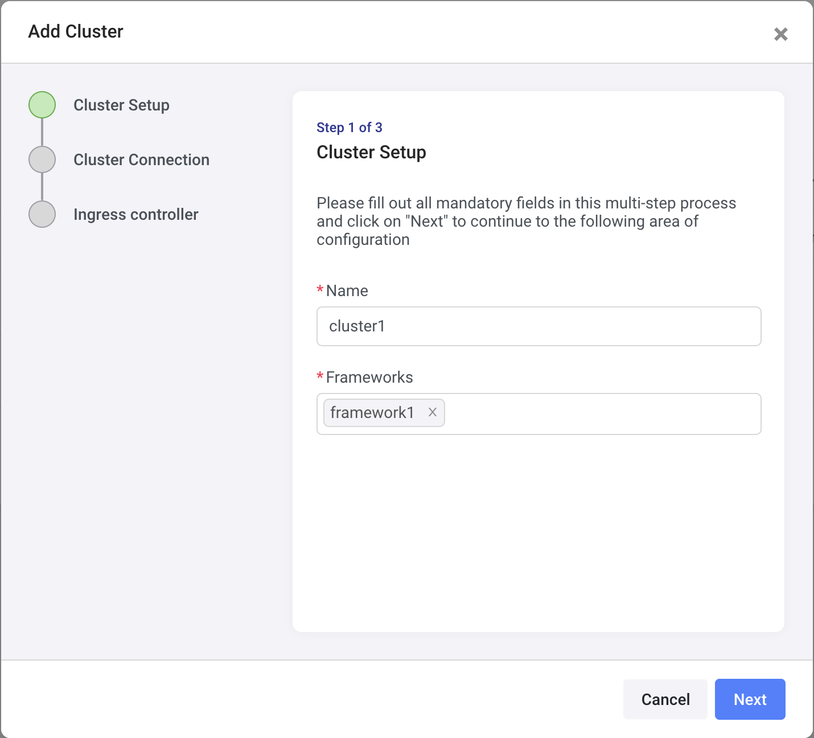Click the Name field label
Image resolution: width=814 pixels, height=738 pixels.
[x=347, y=291]
